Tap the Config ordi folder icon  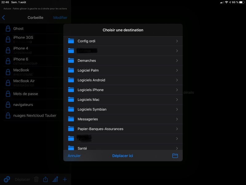click(71, 41)
